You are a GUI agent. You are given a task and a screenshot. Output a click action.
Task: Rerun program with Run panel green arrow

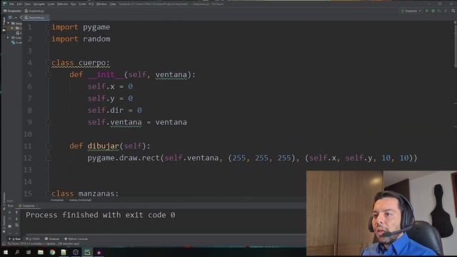[10, 213]
